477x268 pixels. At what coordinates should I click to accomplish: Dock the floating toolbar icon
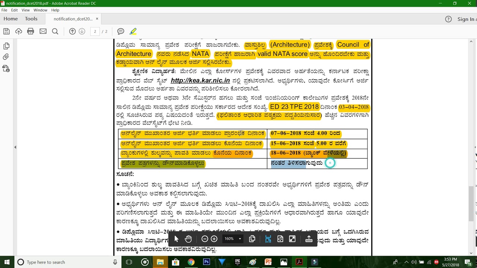309,239
